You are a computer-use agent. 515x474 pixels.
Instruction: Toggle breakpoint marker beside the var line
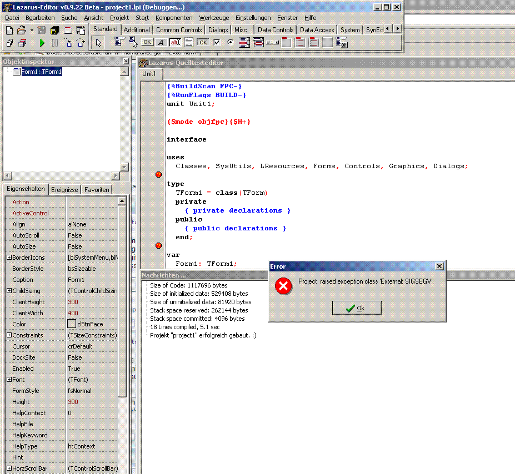point(158,246)
